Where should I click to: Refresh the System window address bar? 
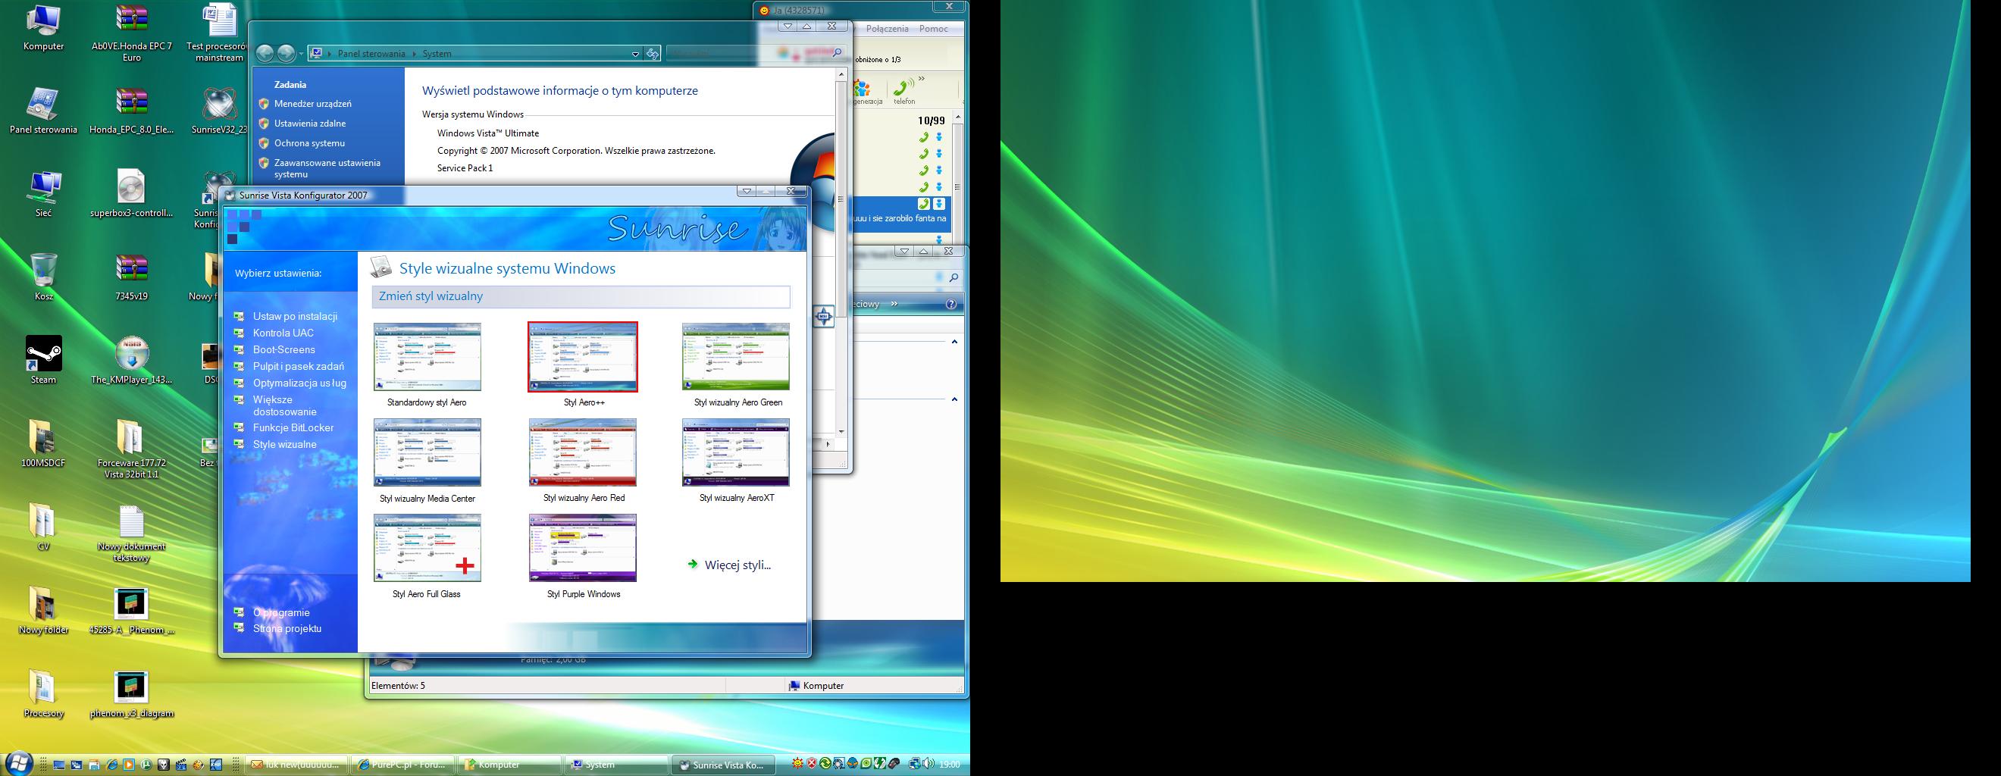coord(653,54)
